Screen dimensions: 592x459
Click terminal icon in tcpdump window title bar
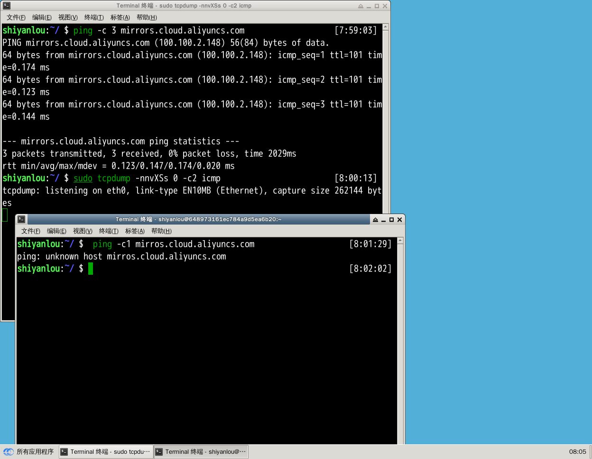[7, 6]
